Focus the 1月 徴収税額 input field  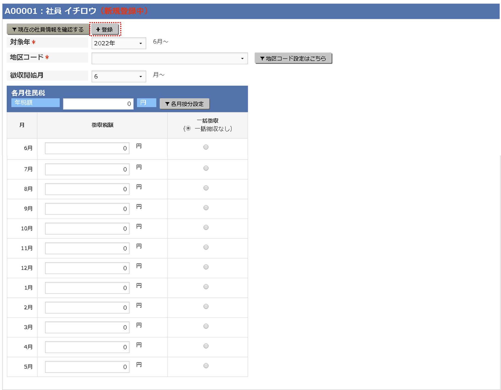[x=87, y=288]
